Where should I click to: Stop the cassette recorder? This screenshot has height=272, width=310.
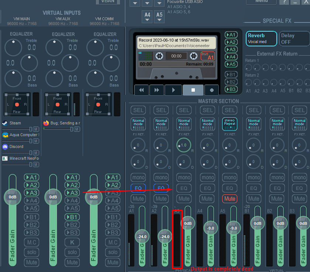[x=193, y=90]
